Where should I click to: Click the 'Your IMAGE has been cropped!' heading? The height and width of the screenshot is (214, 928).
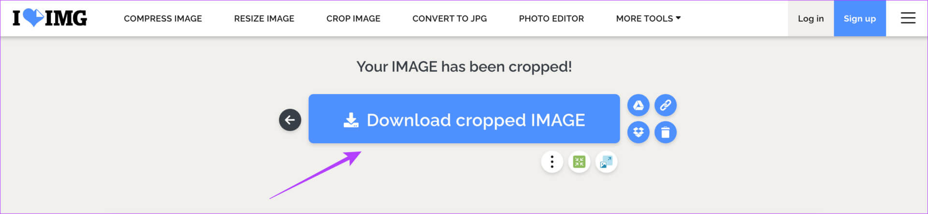(x=464, y=67)
